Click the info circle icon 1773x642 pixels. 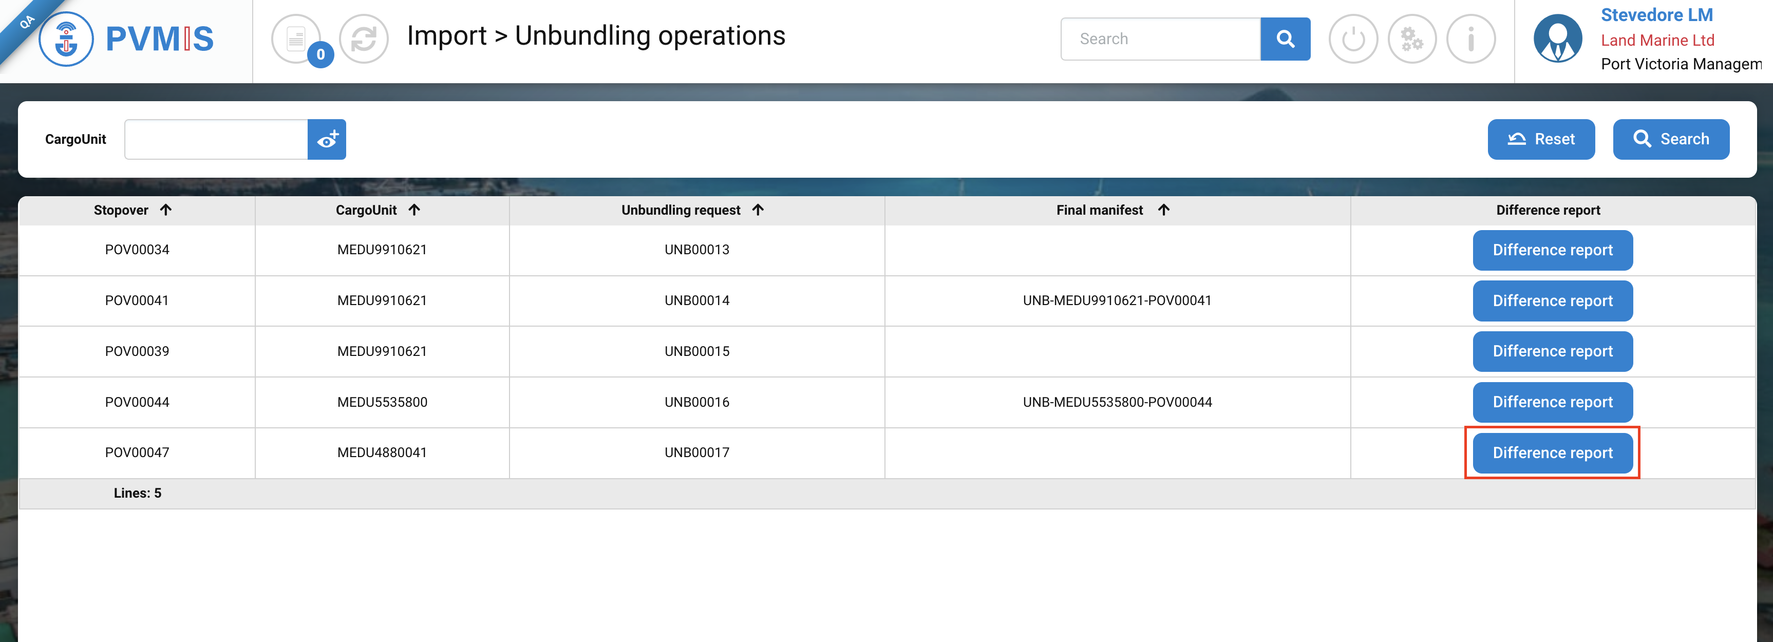(1471, 39)
